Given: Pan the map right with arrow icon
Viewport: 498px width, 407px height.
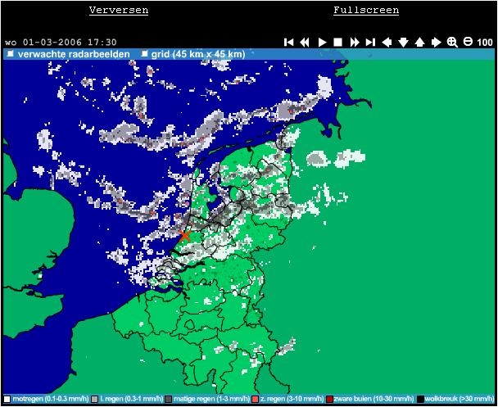Looking at the screenshot, I should 436,42.
